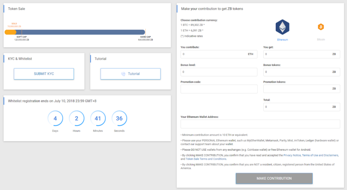
Task: Click the MAKE CONTRIBUTION button
Action: pos(274,178)
